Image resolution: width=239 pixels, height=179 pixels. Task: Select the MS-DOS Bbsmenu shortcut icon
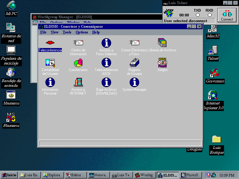(11, 117)
